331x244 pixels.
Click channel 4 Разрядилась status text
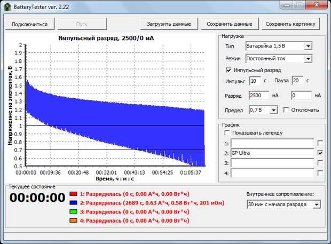(x=135, y=221)
